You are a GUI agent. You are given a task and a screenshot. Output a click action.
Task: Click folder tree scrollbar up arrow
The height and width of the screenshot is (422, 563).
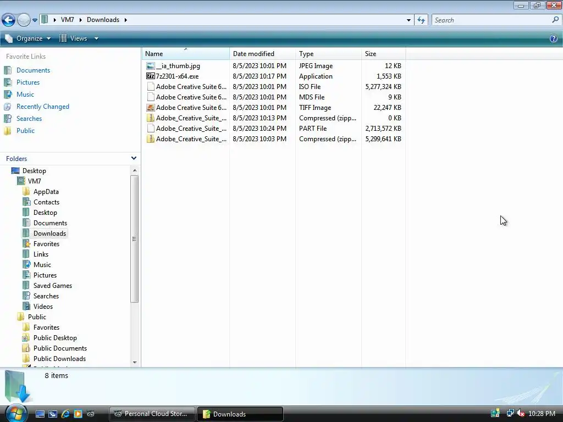[x=135, y=170]
